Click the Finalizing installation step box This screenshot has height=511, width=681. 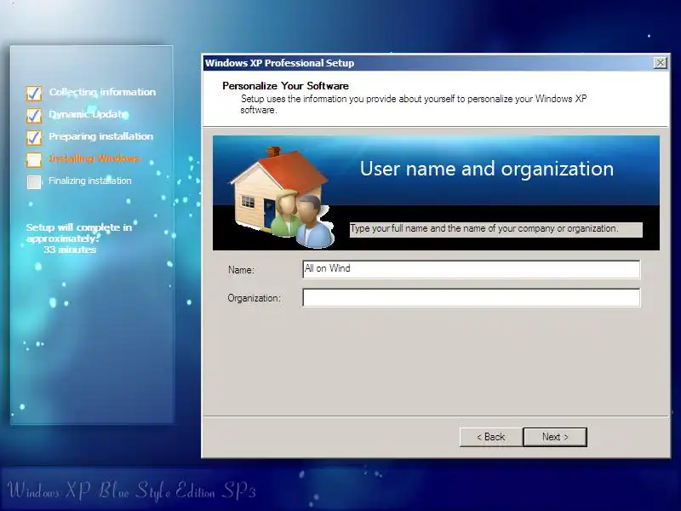click(34, 181)
